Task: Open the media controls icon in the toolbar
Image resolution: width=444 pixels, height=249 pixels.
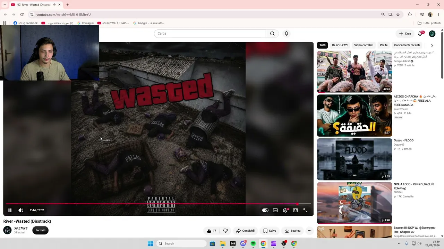Action: (x=422, y=15)
